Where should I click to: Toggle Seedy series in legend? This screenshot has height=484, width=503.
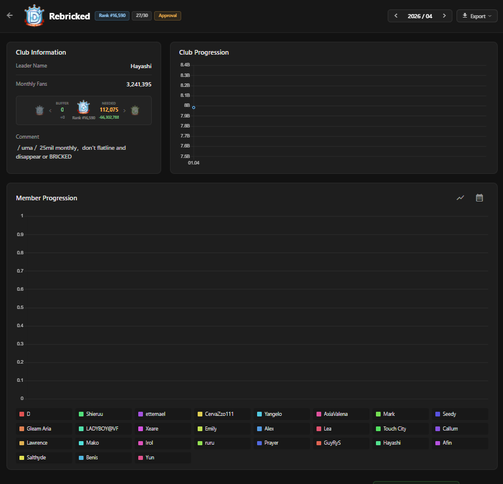[459, 414]
